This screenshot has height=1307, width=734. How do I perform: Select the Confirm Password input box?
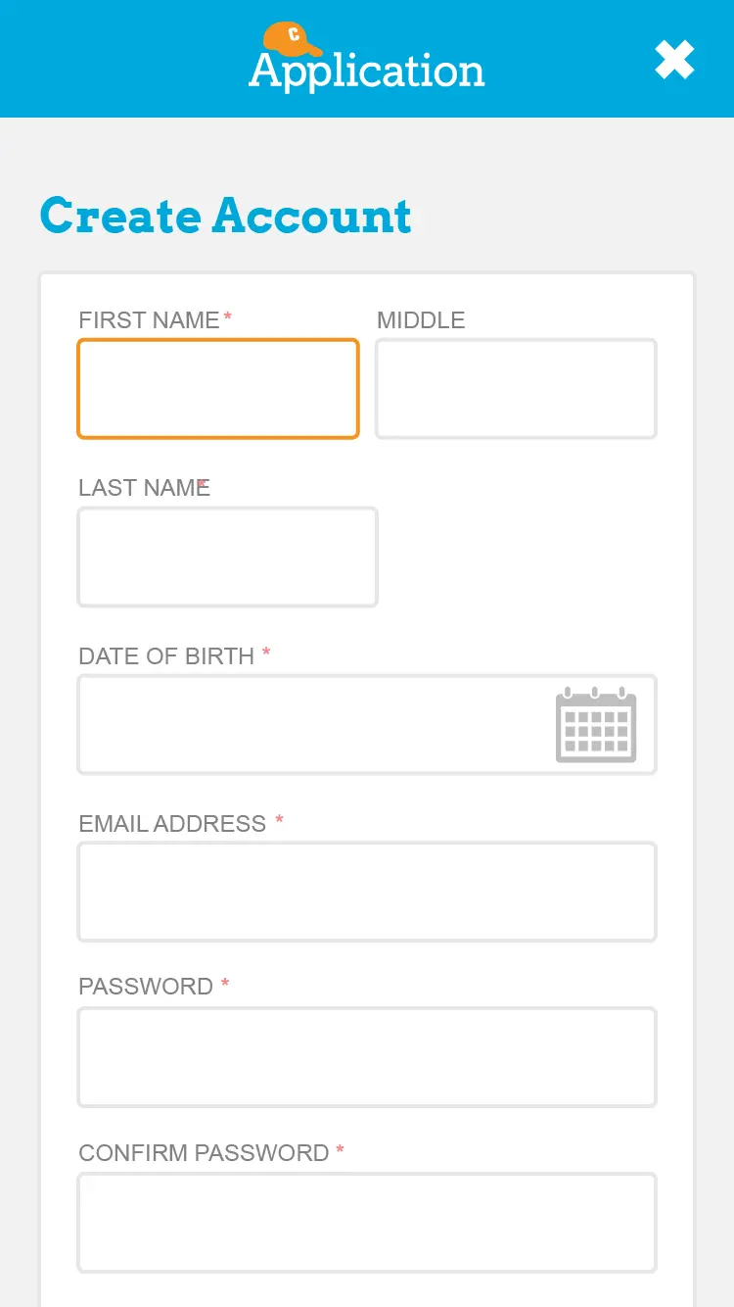tap(367, 1223)
